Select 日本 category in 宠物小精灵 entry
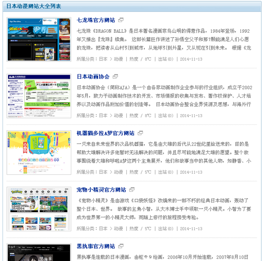 pyautogui.click(x=103, y=229)
